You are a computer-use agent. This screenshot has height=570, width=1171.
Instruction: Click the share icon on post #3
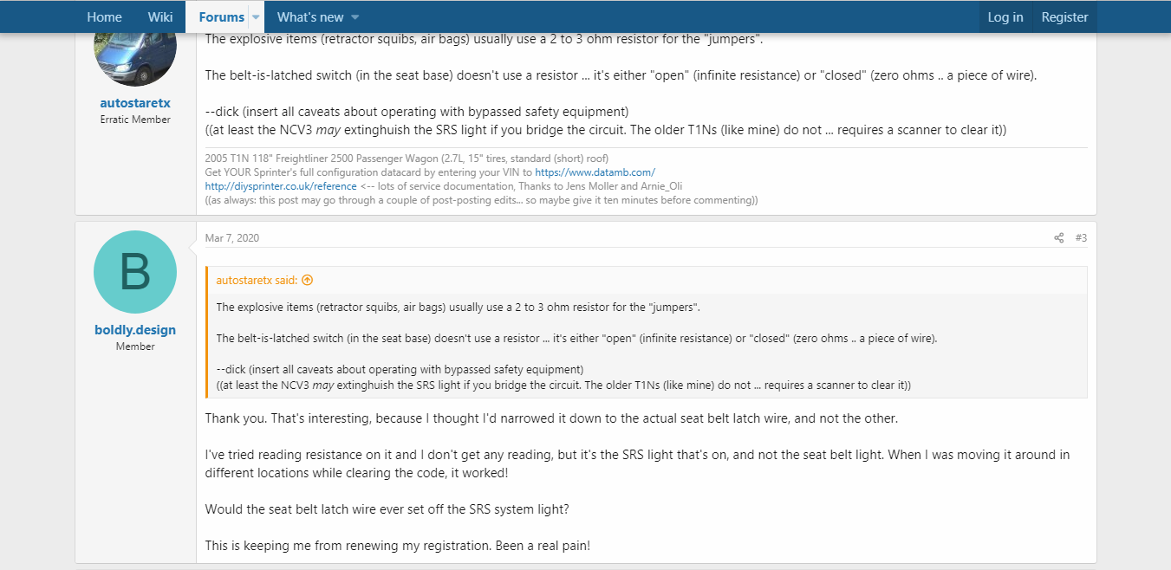pos(1058,238)
